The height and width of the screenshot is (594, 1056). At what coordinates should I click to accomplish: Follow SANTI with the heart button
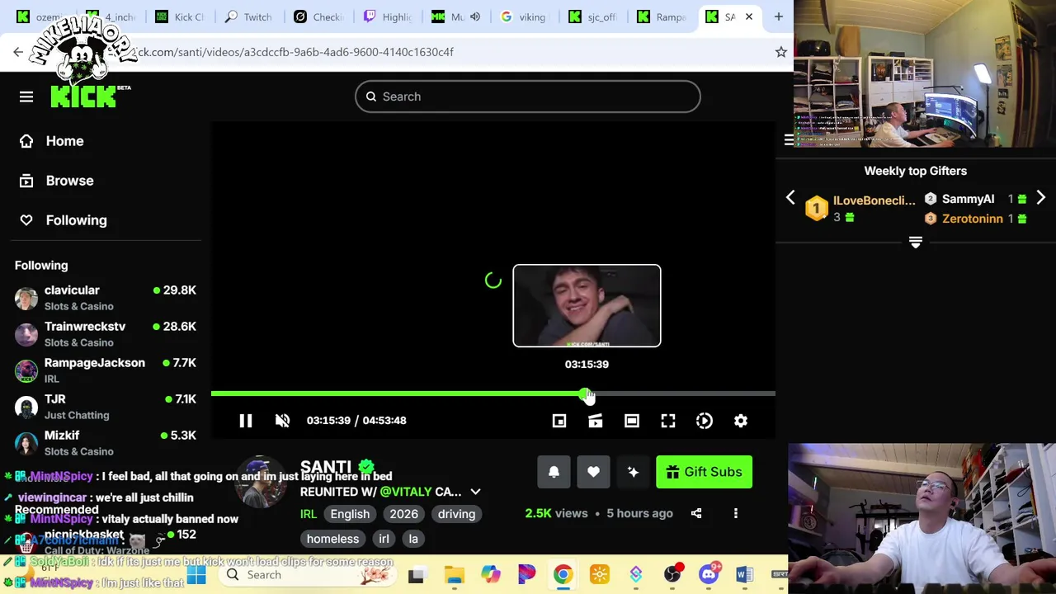[x=593, y=472]
